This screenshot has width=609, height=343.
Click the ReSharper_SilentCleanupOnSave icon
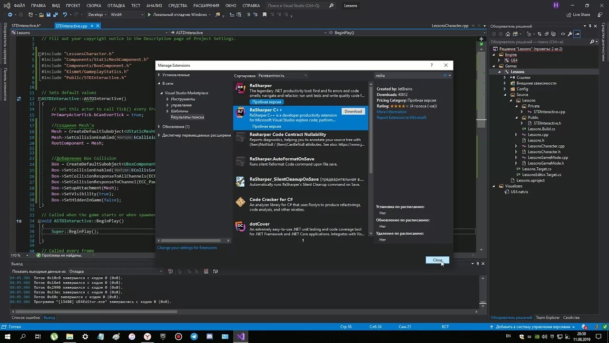click(x=240, y=181)
